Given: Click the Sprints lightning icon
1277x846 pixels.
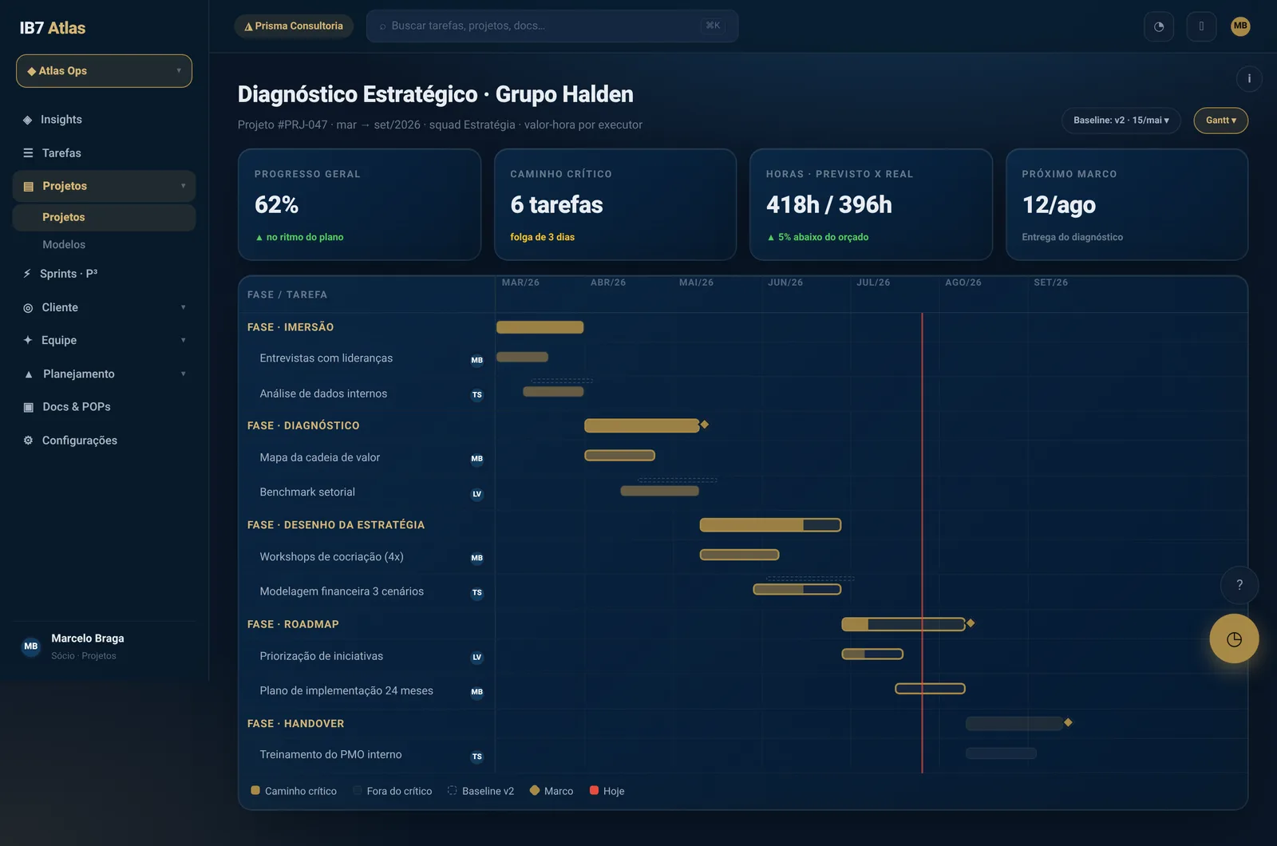Looking at the screenshot, I should (27, 274).
